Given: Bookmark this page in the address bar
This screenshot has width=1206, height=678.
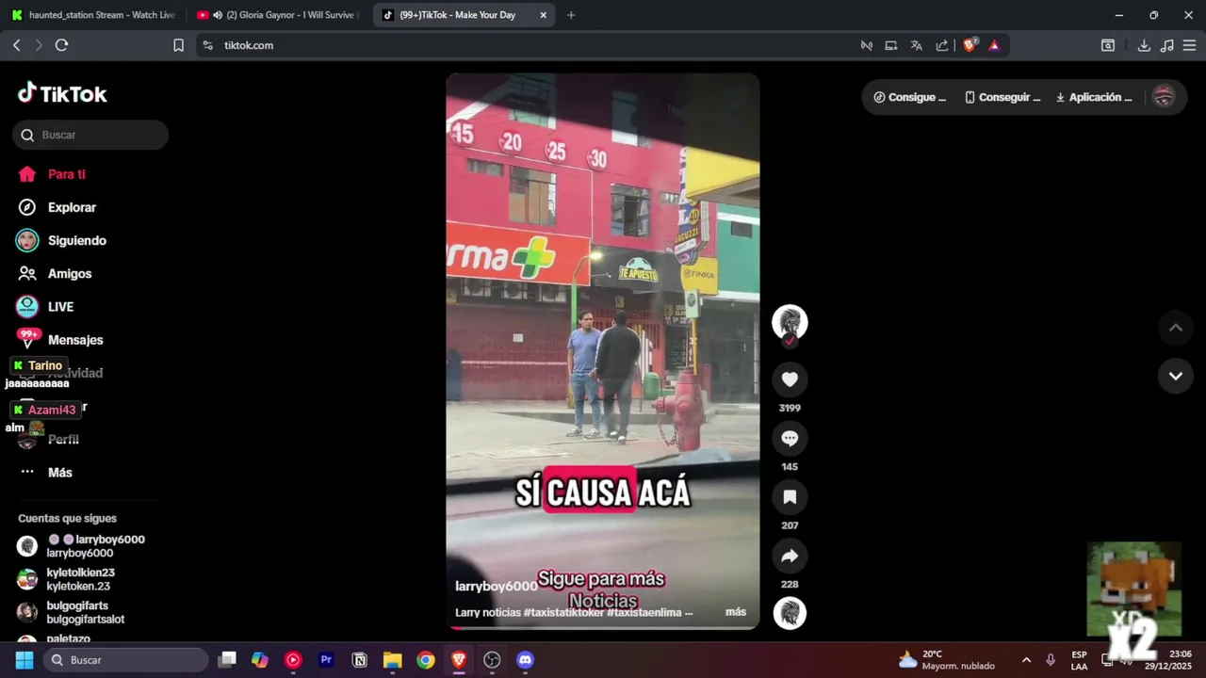Looking at the screenshot, I should tap(178, 45).
